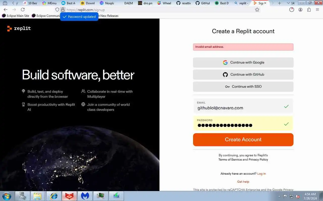Viewport: 323px width, 201px height.
Task: Switch to the 'Best A' tab
Action: click(x=68, y=3)
